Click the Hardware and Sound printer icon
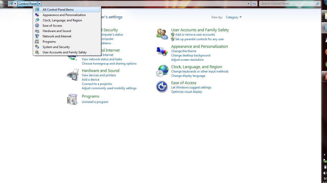This screenshot has height=183, width=327. [x=73, y=75]
